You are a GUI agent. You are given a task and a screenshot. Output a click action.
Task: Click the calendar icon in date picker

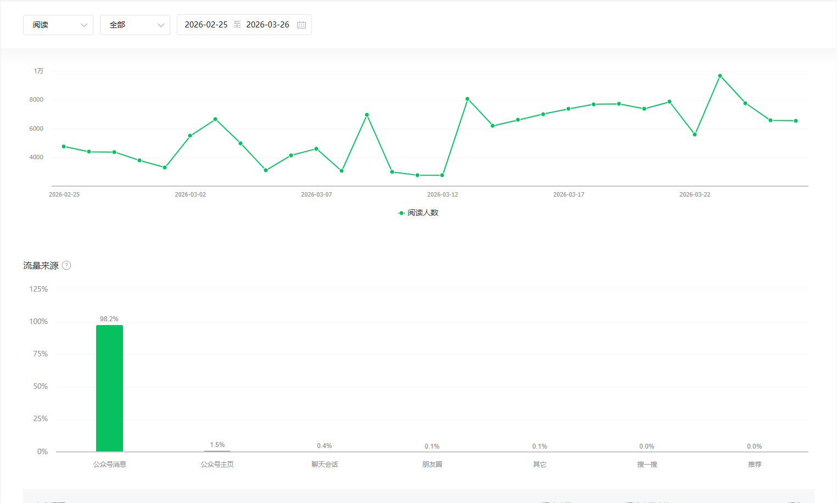coord(302,25)
